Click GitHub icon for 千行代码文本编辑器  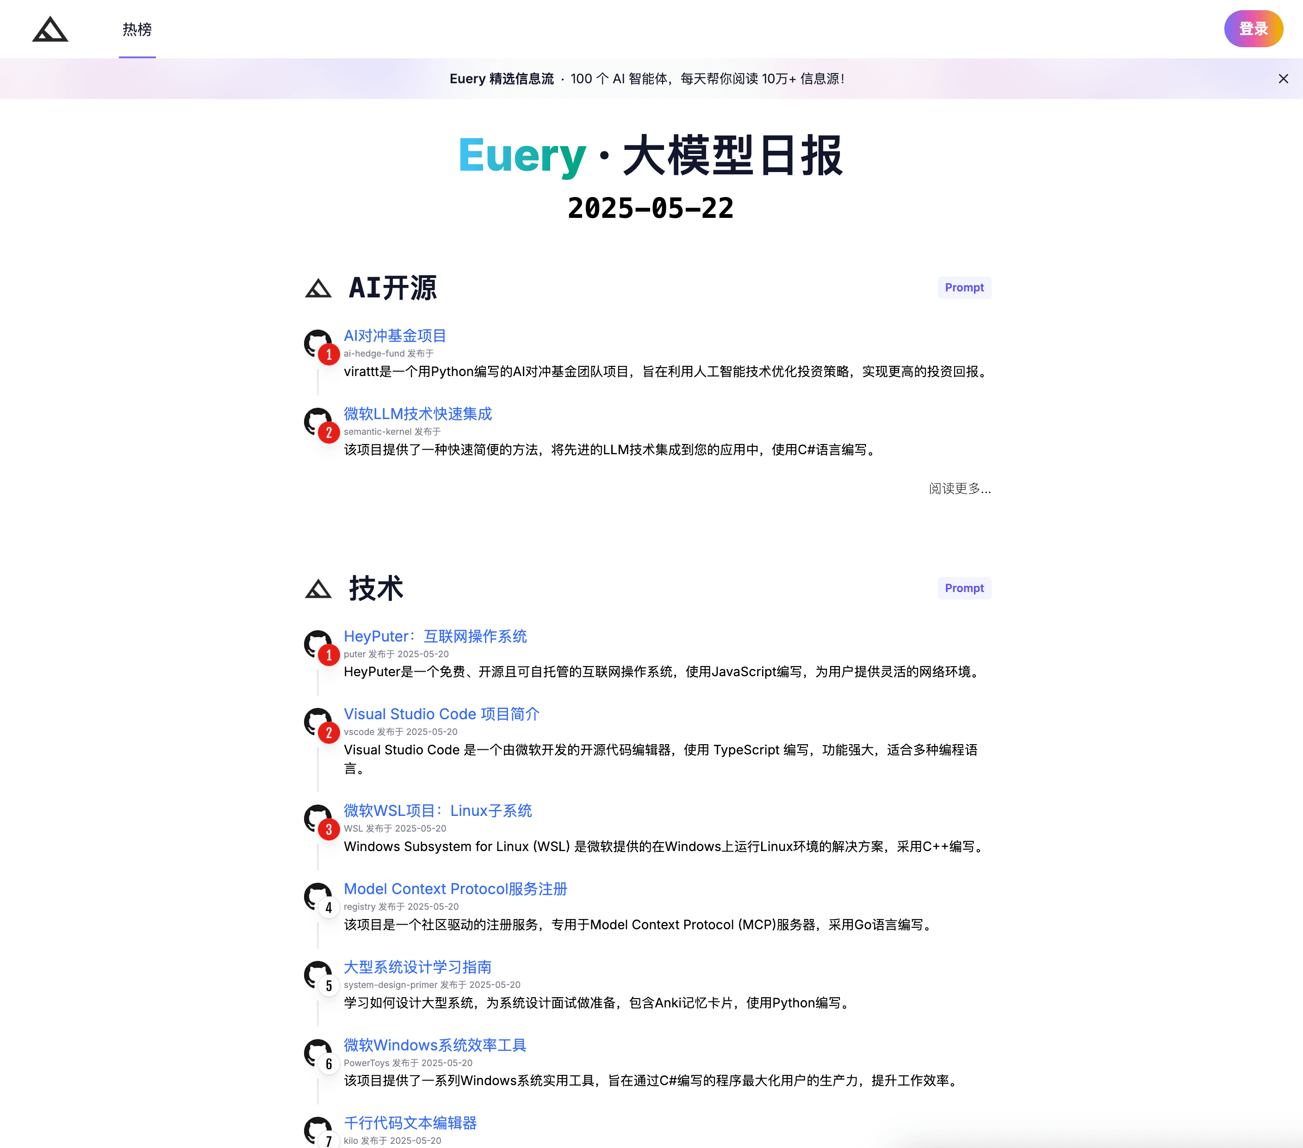pyautogui.click(x=317, y=1129)
